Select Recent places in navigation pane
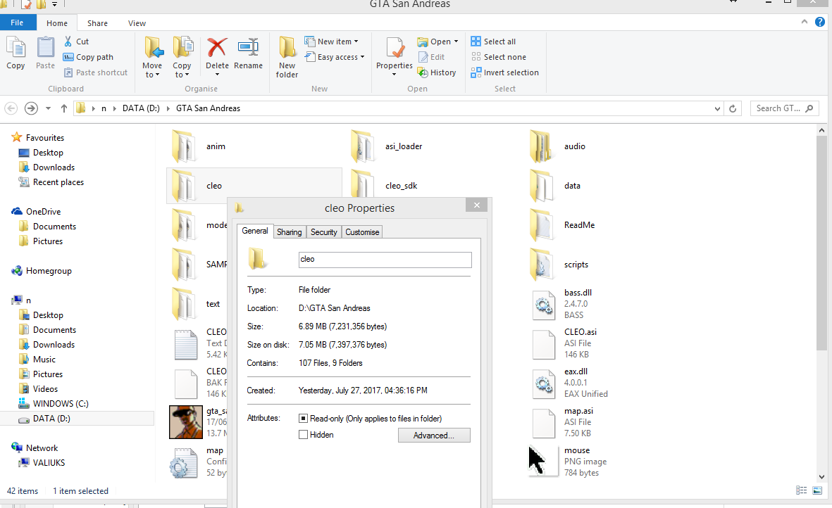The width and height of the screenshot is (832, 508). [x=51, y=182]
